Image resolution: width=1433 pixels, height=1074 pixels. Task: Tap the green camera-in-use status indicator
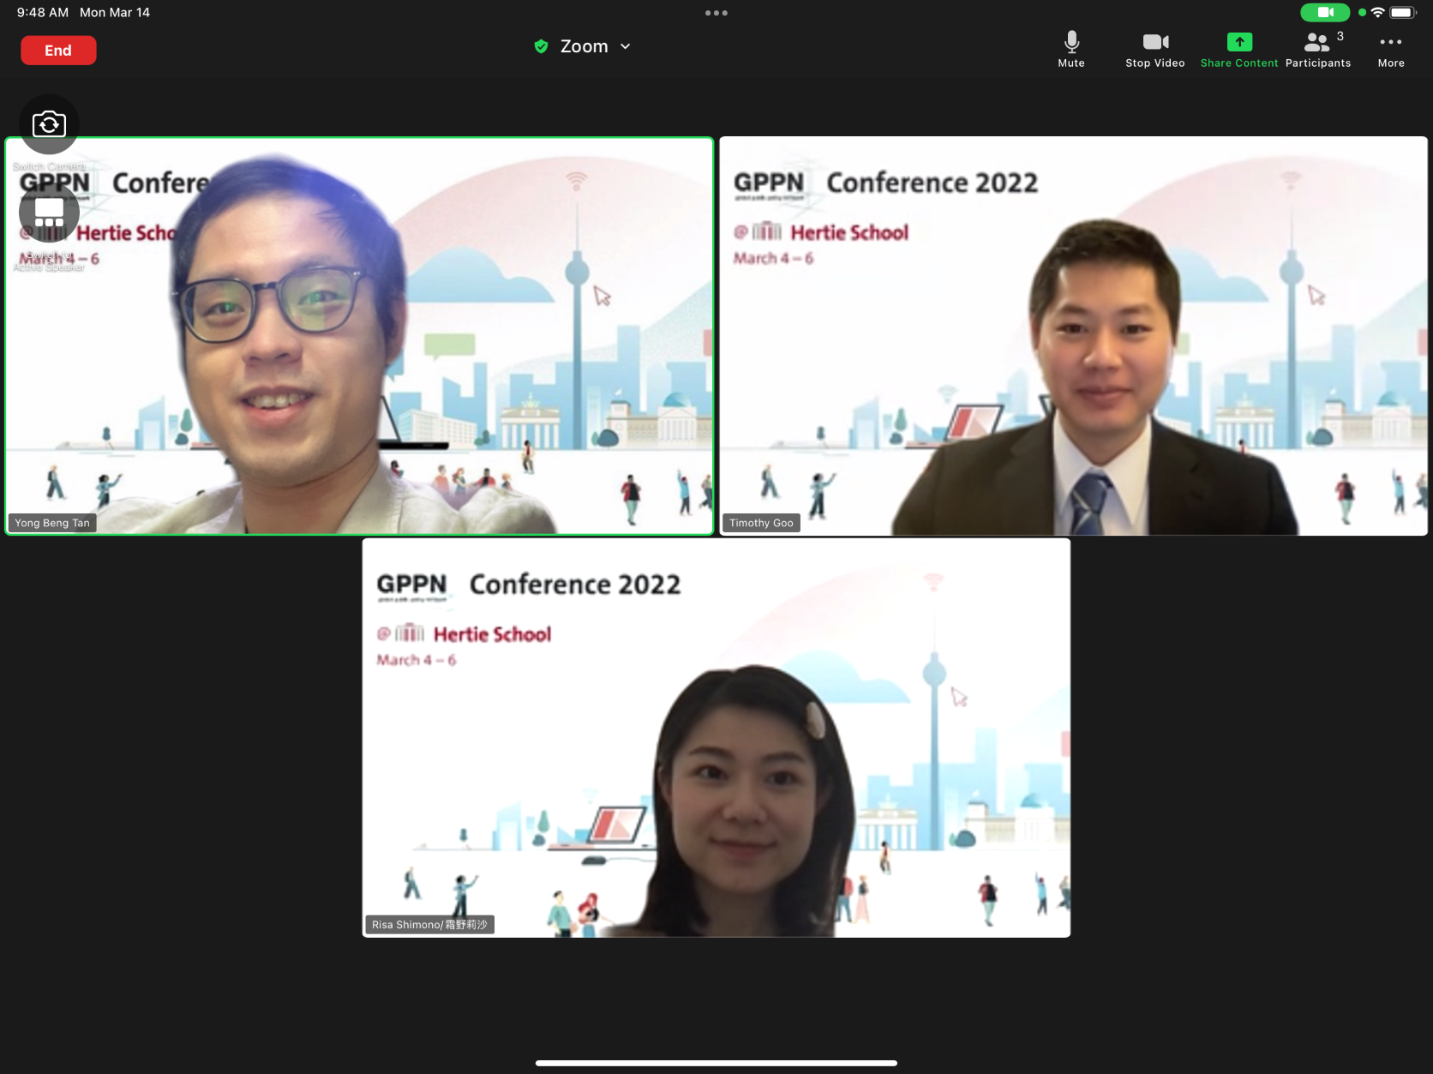(x=1325, y=12)
